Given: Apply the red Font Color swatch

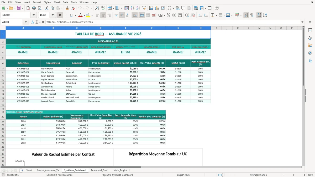Looking at the screenshot, I should click(x=81, y=15).
